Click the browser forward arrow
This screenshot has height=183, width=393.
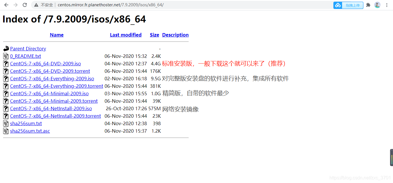point(16,5)
